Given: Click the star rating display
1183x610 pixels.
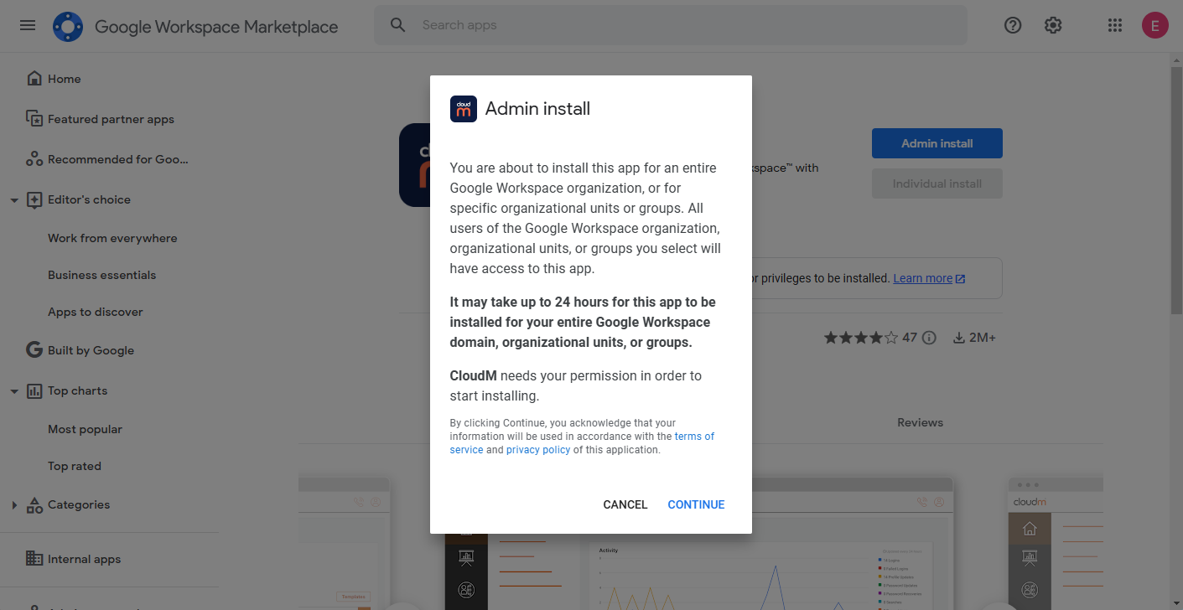Looking at the screenshot, I should pos(861,338).
